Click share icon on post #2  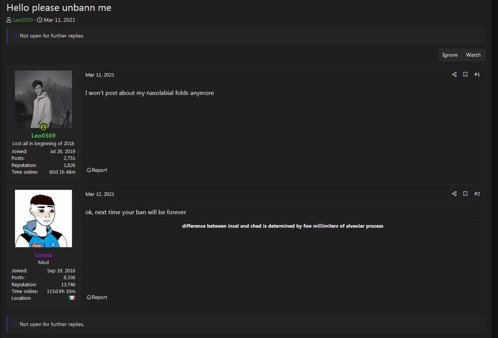pyautogui.click(x=454, y=194)
